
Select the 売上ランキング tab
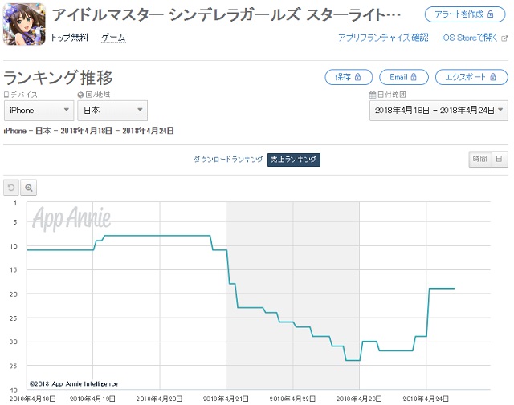pyautogui.click(x=293, y=160)
